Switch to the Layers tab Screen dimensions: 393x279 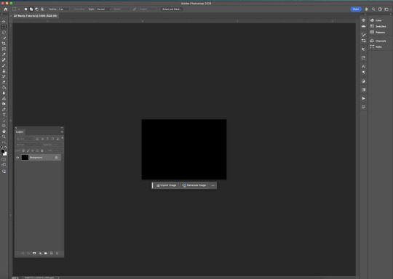click(x=20, y=132)
